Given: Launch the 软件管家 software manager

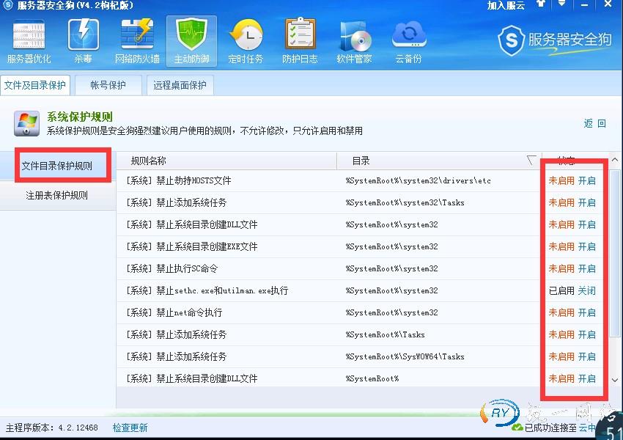Looking at the screenshot, I should pyautogui.click(x=354, y=41).
